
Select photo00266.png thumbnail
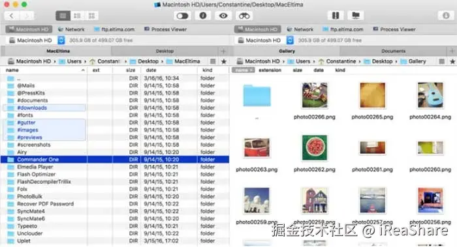coord(315,95)
